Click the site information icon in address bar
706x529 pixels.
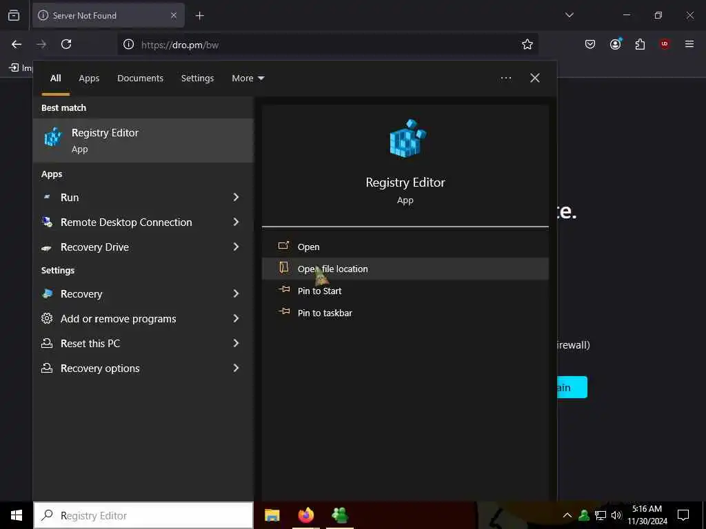pos(129,44)
